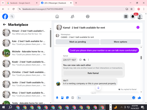The height and width of the screenshot is (110, 147).
Task: Open the Friends icon in top navigation
Action: tap(72, 16)
